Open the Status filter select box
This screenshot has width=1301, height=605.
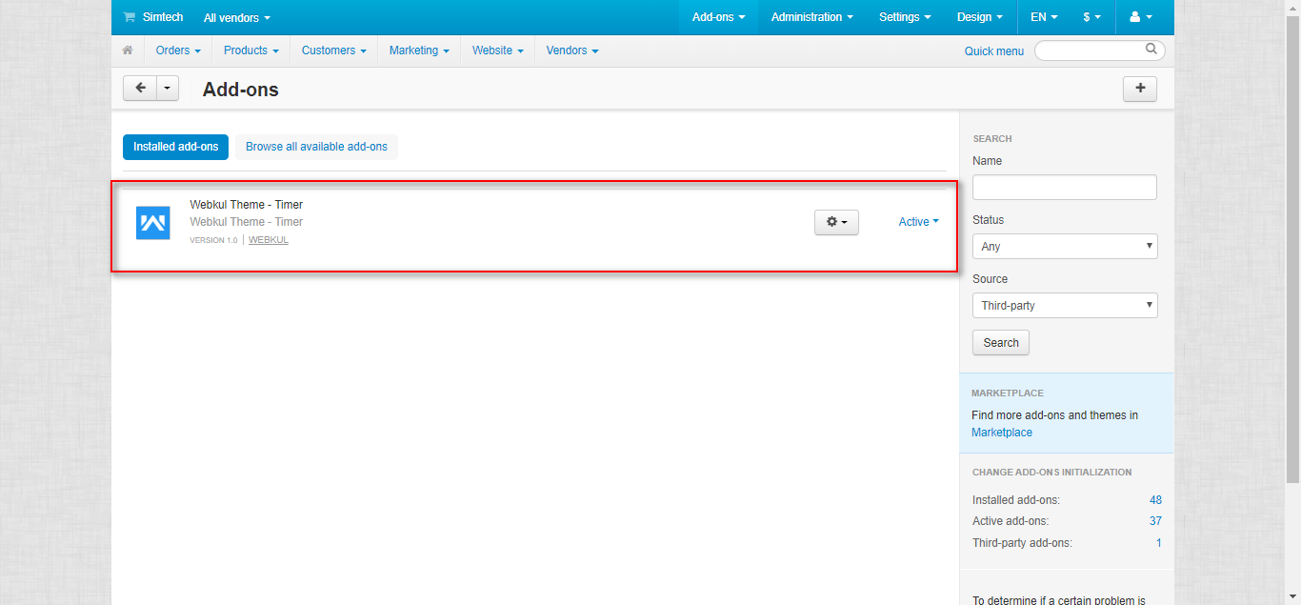point(1065,246)
